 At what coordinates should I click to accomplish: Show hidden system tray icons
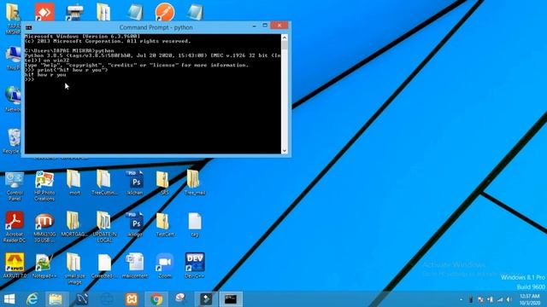[462, 299]
